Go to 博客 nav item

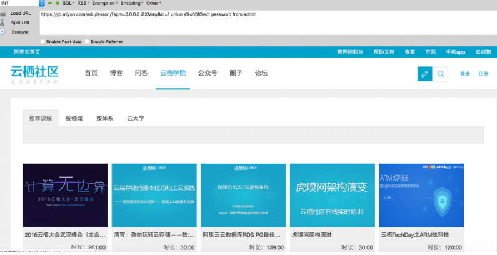116,73
